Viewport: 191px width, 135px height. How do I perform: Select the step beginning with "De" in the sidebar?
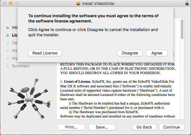click(14, 43)
